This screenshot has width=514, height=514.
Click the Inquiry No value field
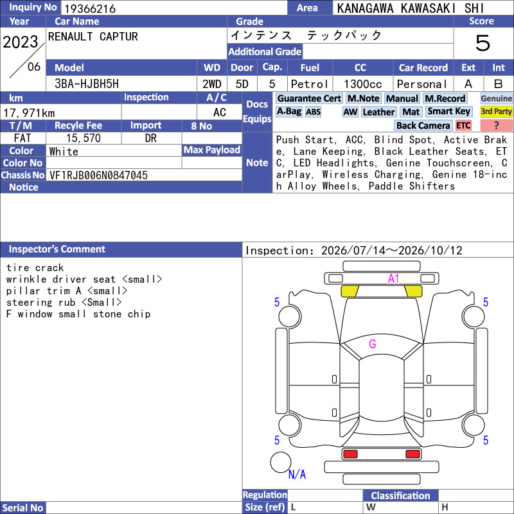click(x=173, y=8)
